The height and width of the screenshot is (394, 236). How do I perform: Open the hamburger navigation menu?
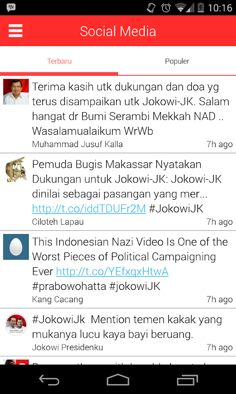(x=16, y=31)
